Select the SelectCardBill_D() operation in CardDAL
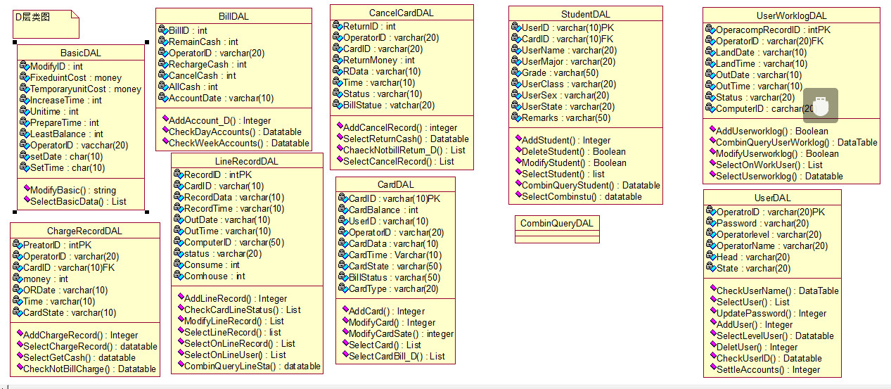891x389 pixels. pos(397,356)
